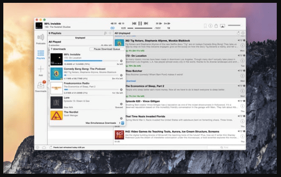281x177 pixels.
Task: Select the Episode 620 - Vince Gilligan row
Action: click(180, 106)
